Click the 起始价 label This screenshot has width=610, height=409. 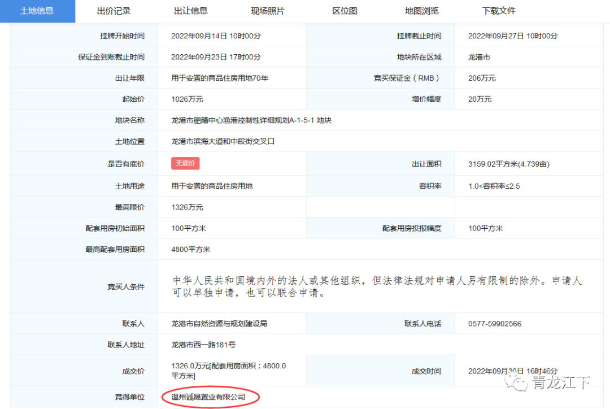(x=133, y=99)
